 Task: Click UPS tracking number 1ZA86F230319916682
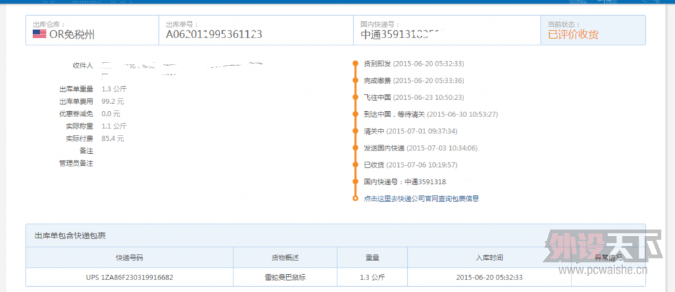[129, 277]
